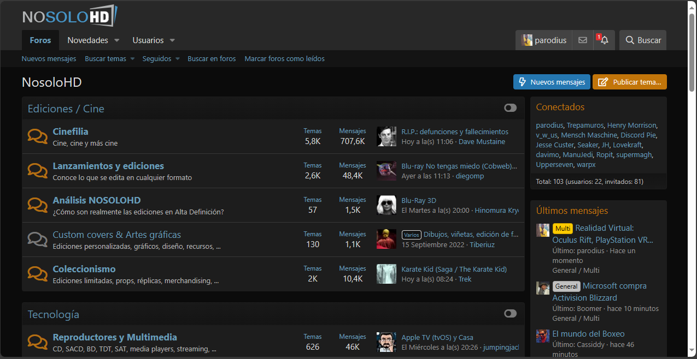The image size is (697, 359).
Task: Click Buscar en foros link
Action: tap(212, 58)
